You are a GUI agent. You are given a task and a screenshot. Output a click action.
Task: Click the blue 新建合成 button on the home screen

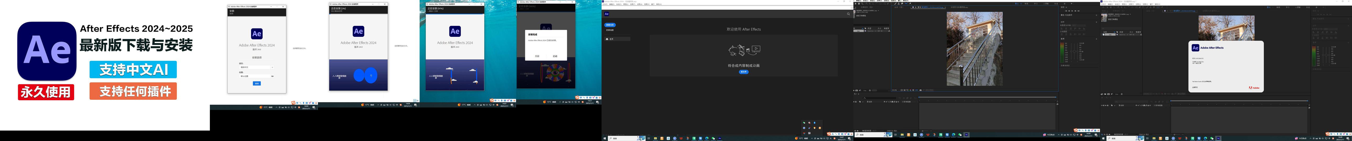tap(744, 72)
